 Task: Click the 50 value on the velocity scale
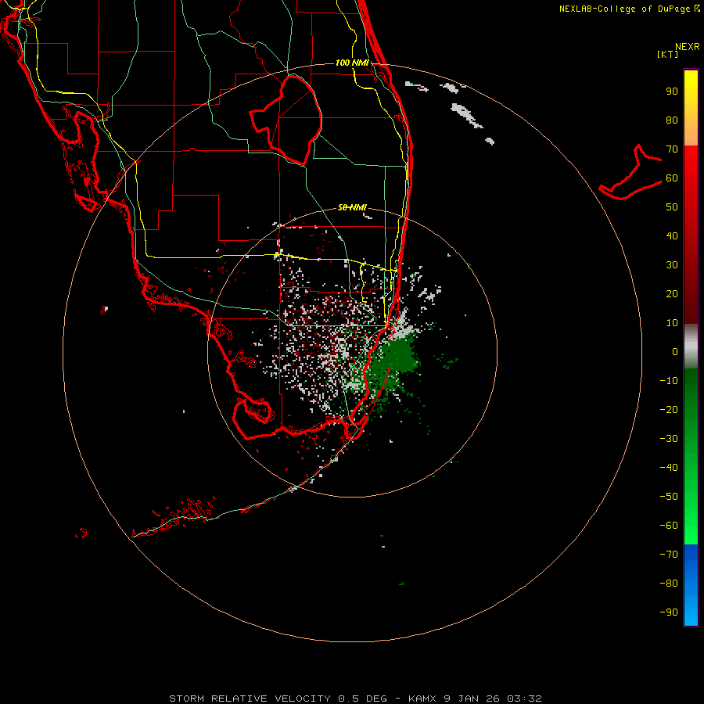(x=672, y=207)
